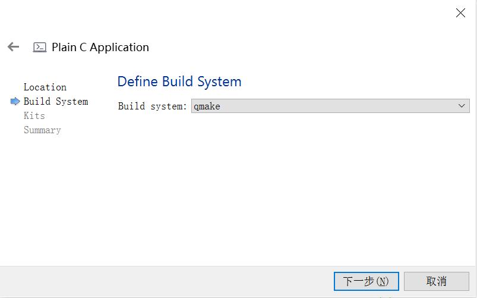Screen dimensions: 477x298
Task: Close the wizard with the X button
Action: point(460,13)
